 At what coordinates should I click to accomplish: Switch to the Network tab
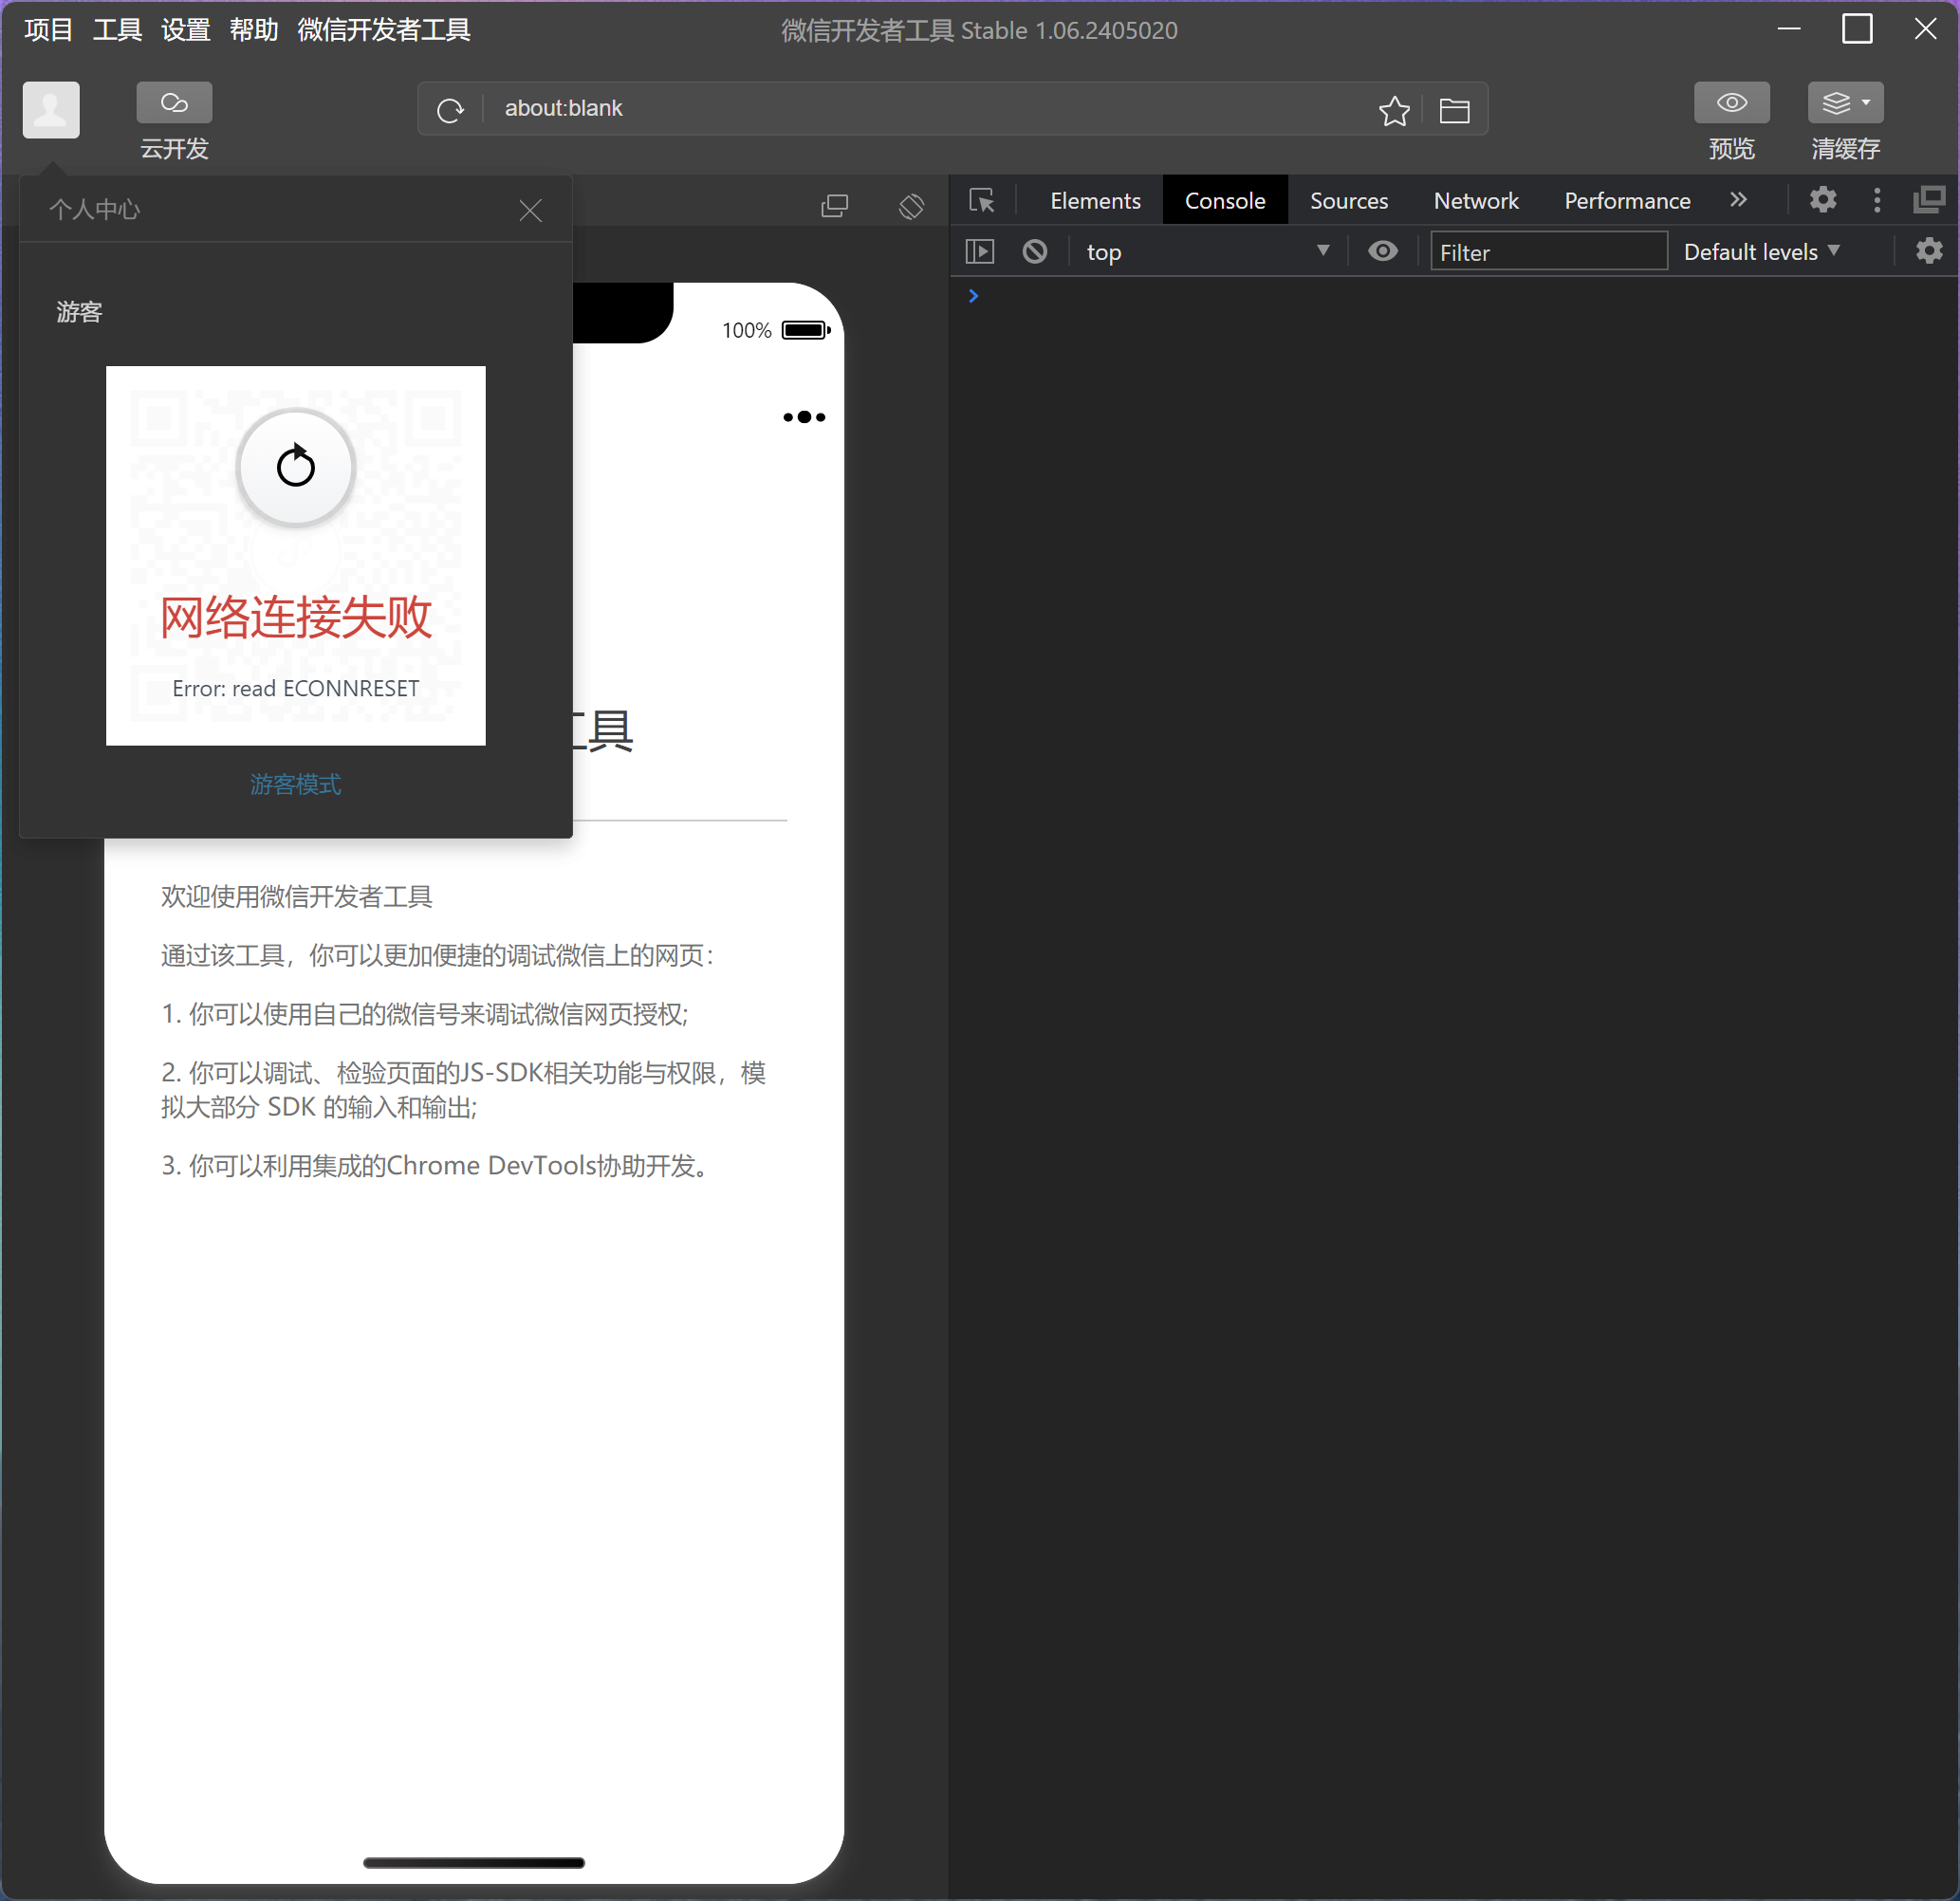pos(1475,201)
